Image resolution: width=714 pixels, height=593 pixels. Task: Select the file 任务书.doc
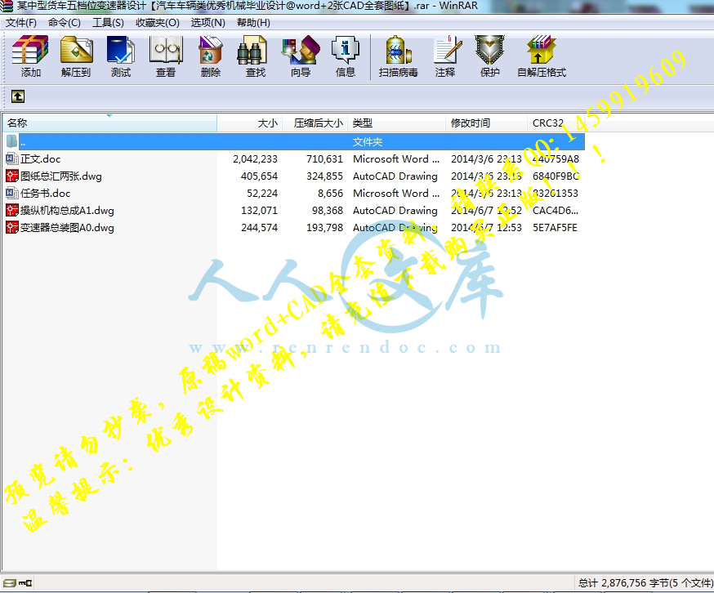point(45,193)
